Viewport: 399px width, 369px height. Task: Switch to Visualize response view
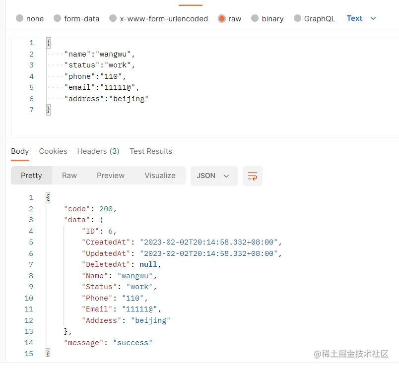click(x=160, y=176)
